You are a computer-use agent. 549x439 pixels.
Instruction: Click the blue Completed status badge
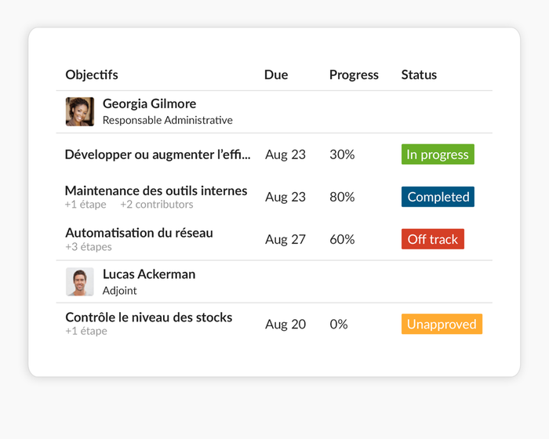click(x=438, y=197)
